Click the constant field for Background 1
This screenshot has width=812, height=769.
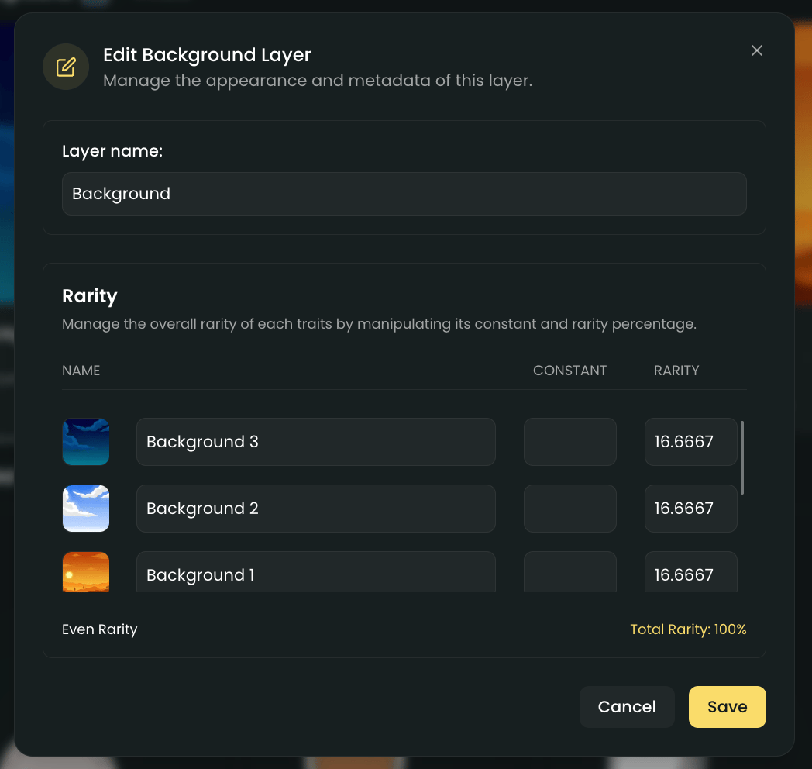pyautogui.click(x=570, y=572)
